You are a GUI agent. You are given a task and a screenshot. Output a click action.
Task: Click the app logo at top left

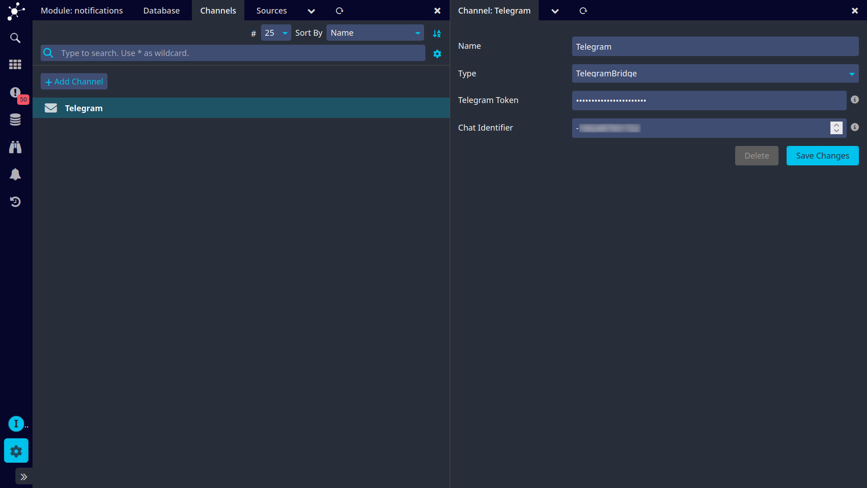(x=16, y=11)
